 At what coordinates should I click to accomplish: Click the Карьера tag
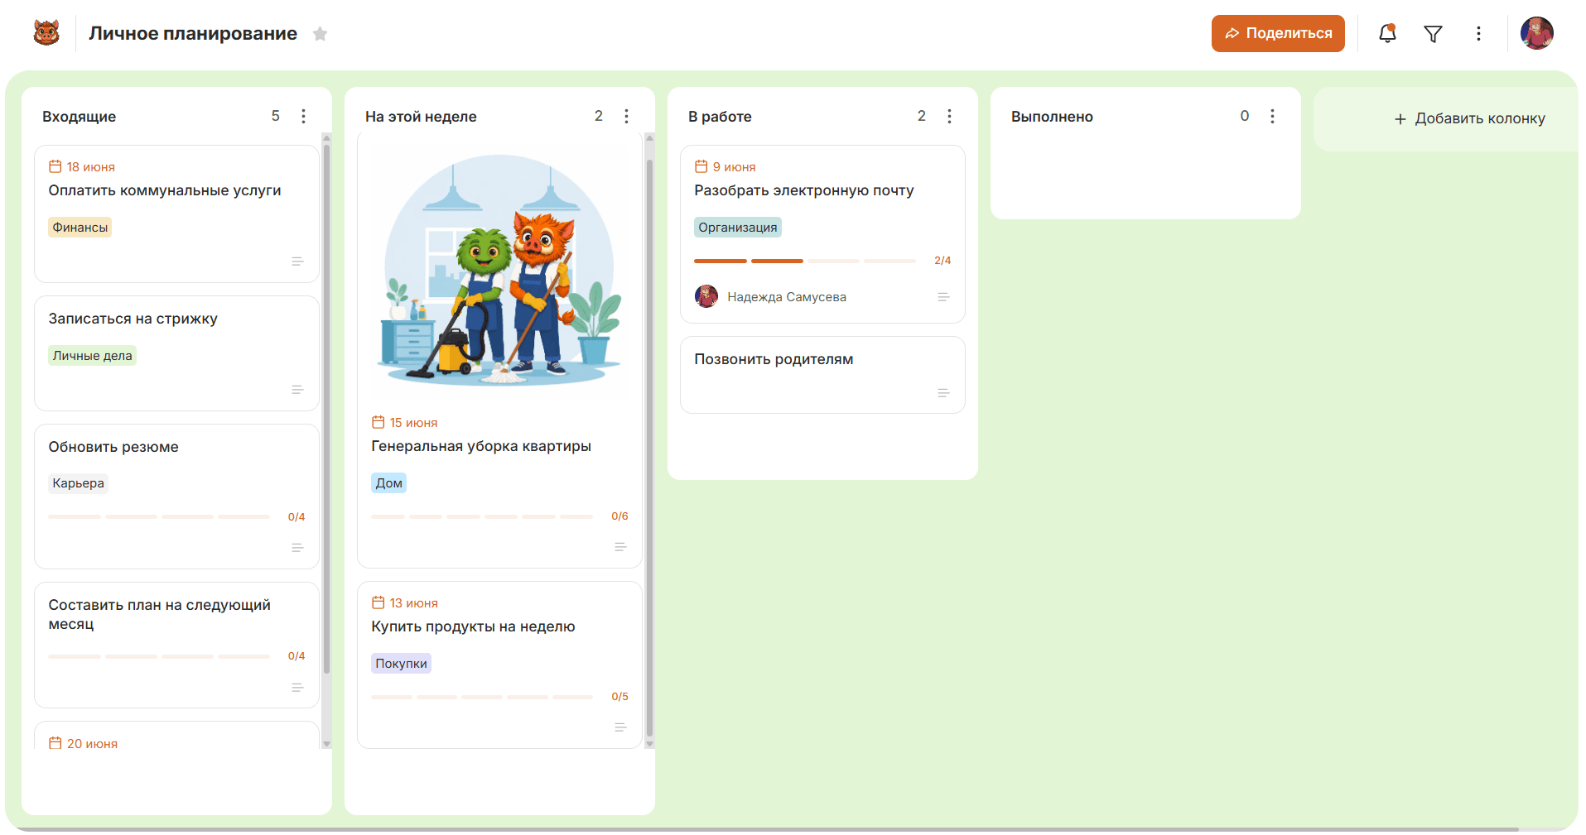(78, 483)
